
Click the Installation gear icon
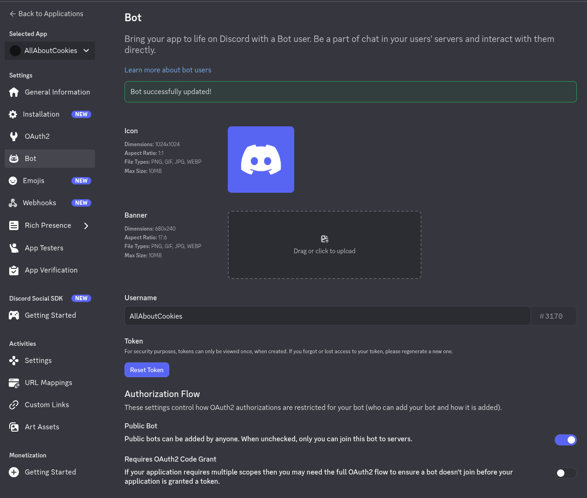13,114
